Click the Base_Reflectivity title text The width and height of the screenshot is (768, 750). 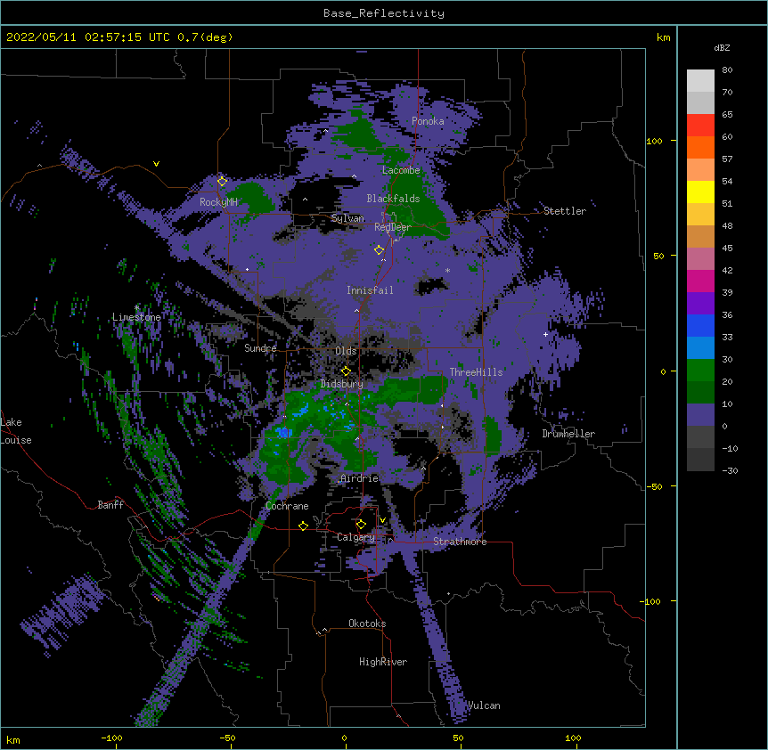(383, 13)
